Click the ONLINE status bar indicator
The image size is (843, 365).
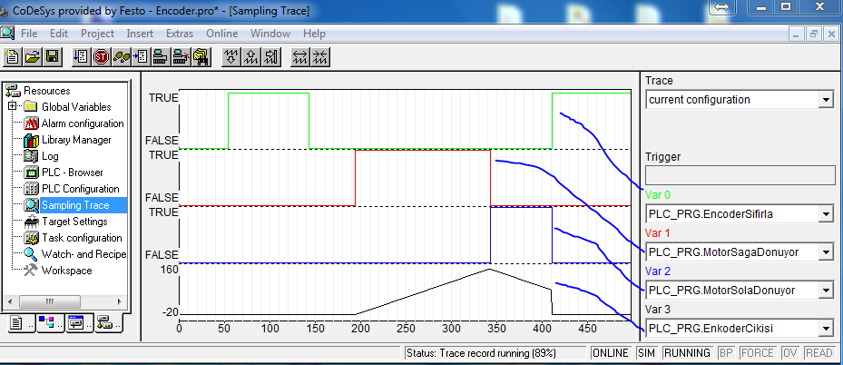(x=610, y=353)
